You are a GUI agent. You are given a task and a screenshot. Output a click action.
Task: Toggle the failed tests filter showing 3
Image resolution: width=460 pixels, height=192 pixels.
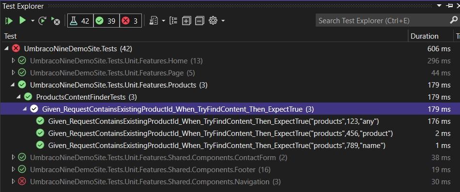click(131, 21)
